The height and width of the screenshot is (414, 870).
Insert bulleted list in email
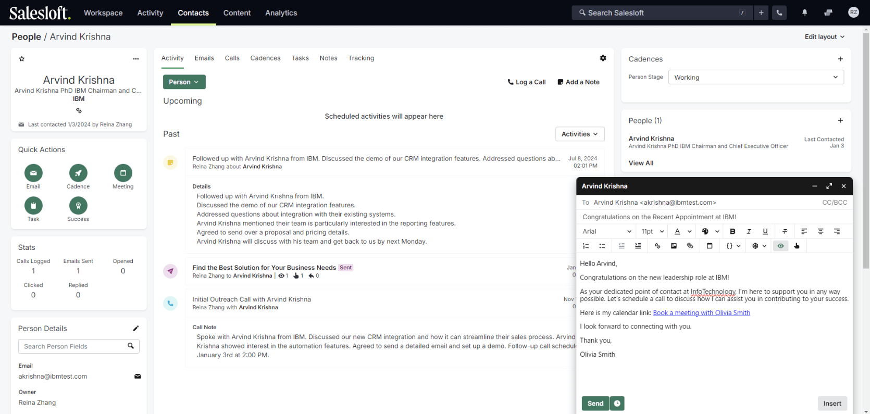point(602,246)
